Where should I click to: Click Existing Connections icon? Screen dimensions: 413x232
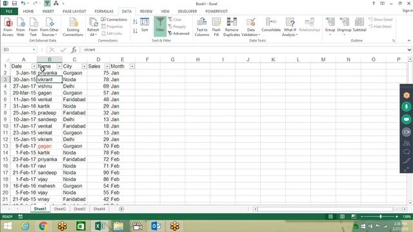click(x=73, y=27)
